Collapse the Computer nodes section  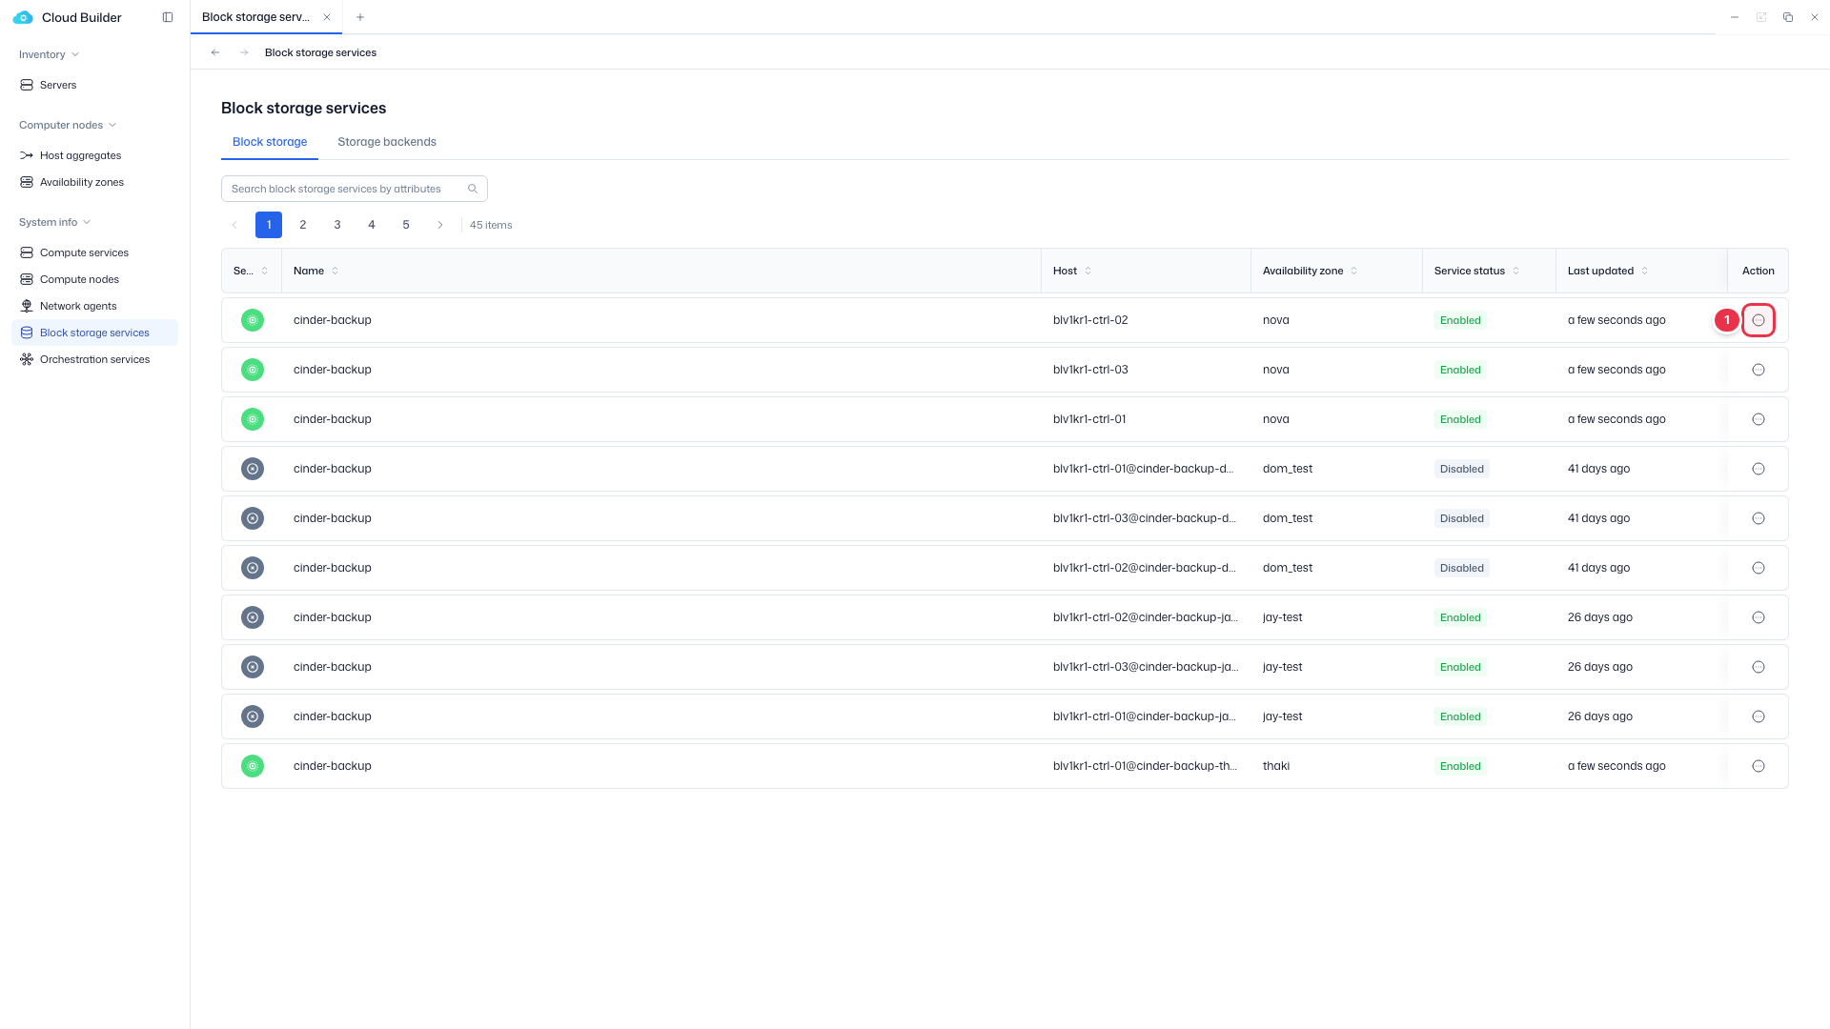pyautogui.click(x=67, y=125)
